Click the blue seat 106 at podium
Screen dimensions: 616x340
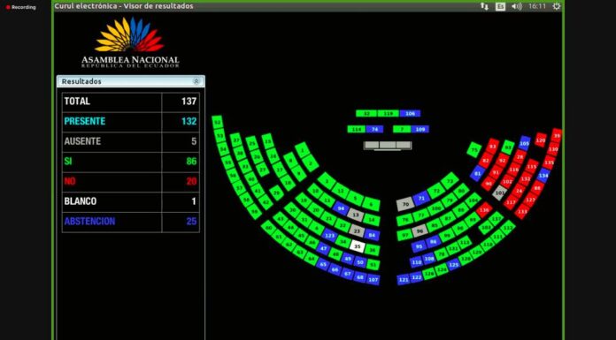tap(410, 113)
